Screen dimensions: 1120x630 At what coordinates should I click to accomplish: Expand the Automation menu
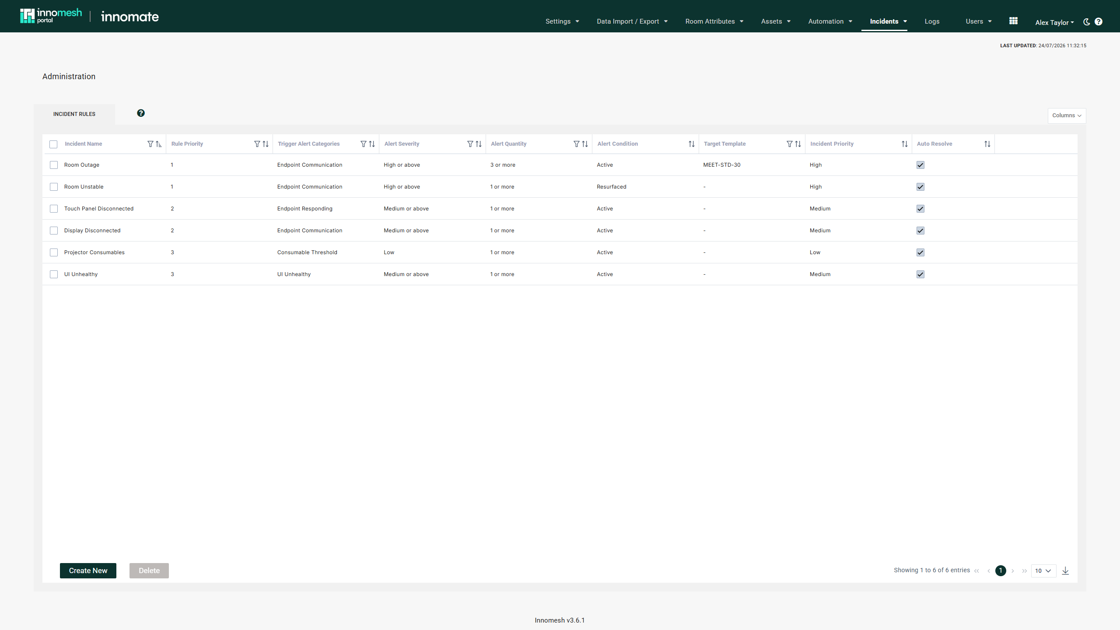(x=830, y=21)
